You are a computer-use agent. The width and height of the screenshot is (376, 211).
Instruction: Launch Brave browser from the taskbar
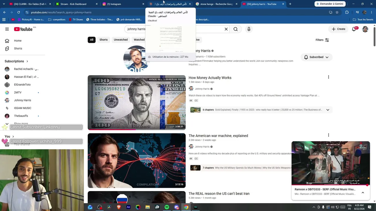119,207
